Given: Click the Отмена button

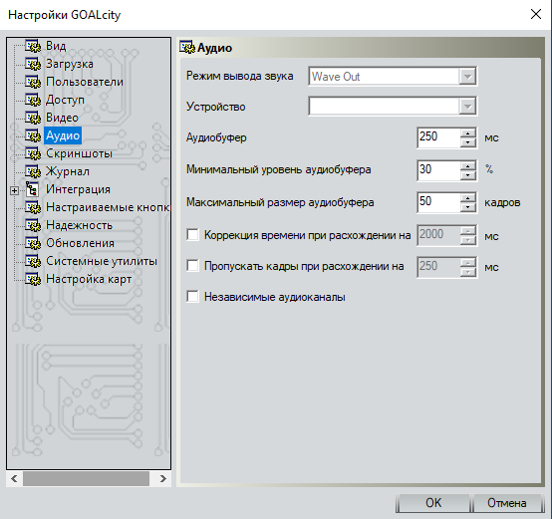Looking at the screenshot, I should pos(506,503).
